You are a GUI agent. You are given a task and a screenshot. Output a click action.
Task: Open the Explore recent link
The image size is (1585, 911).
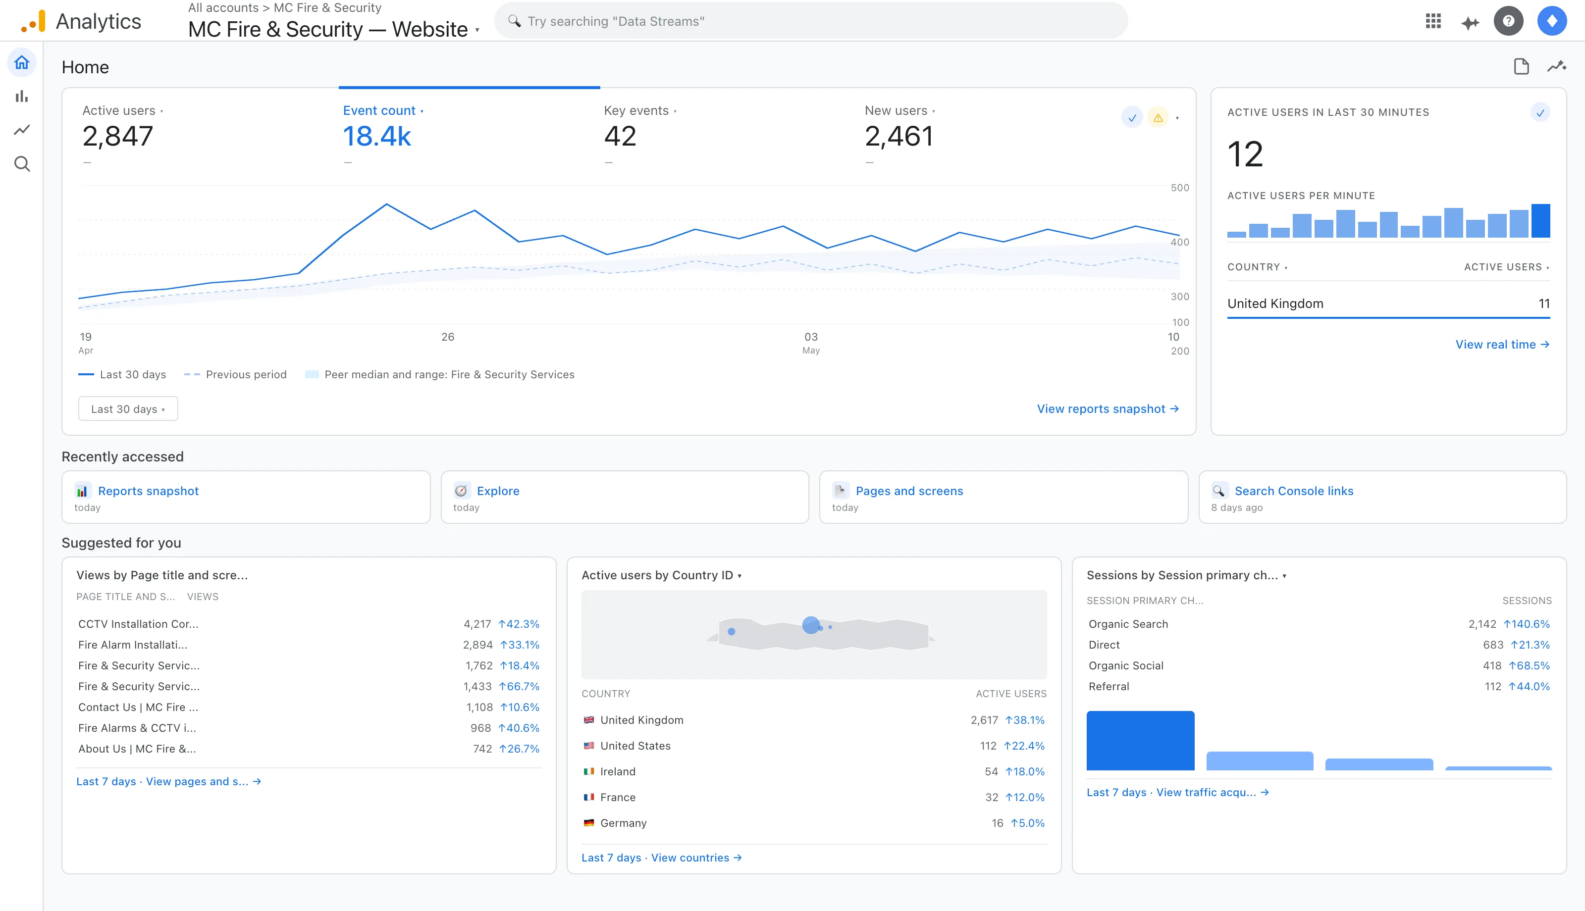coord(497,491)
